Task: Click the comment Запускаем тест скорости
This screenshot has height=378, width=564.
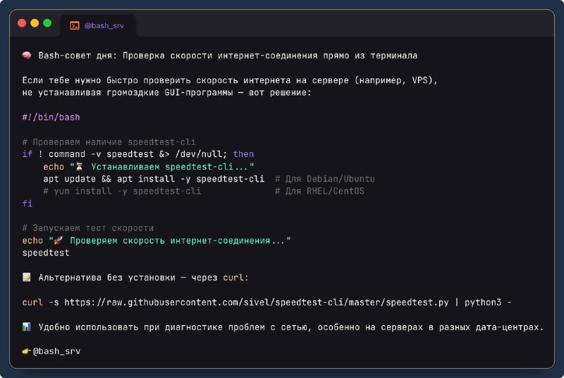Action: point(87,228)
